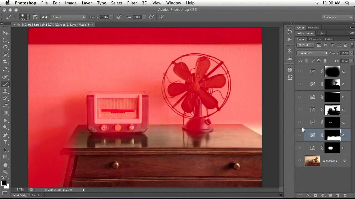Viewport: 355px width, 199px height.
Task: Toggle lock all padlock icon
Action: coord(325,61)
